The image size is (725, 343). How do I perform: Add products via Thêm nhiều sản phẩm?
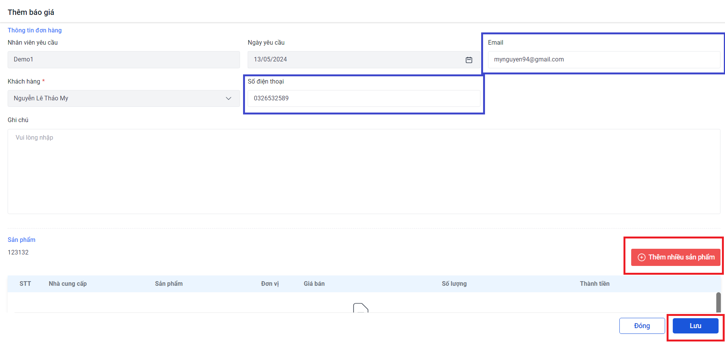click(675, 257)
